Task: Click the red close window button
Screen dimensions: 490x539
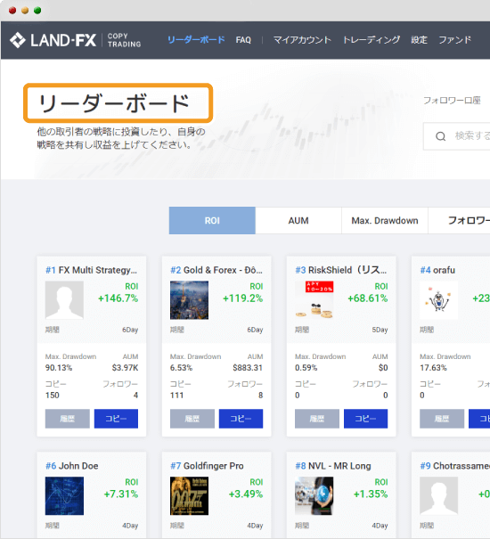Action: (x=12, y=11)
